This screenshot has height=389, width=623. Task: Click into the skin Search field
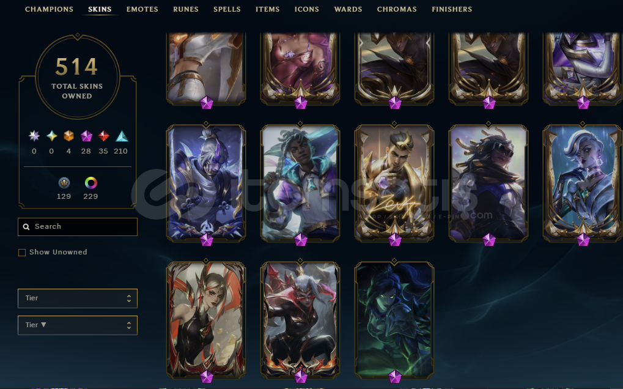tap(78, 227)
